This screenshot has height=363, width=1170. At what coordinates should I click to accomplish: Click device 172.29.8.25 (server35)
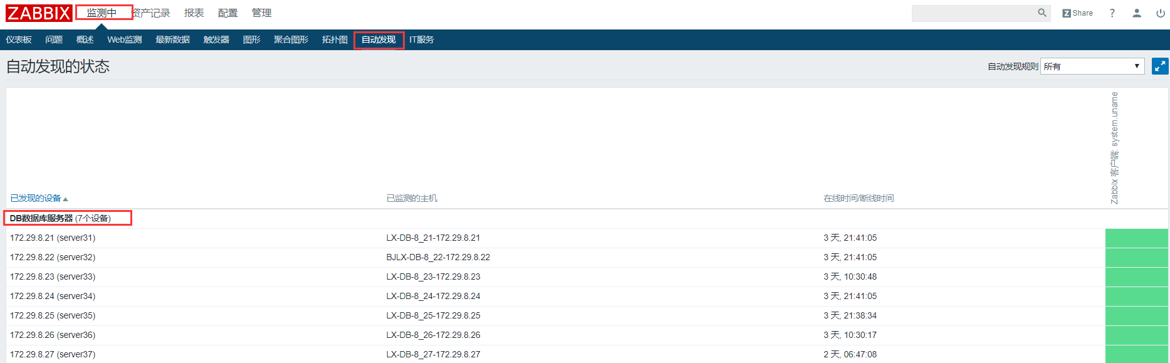[x=53, y=315]
